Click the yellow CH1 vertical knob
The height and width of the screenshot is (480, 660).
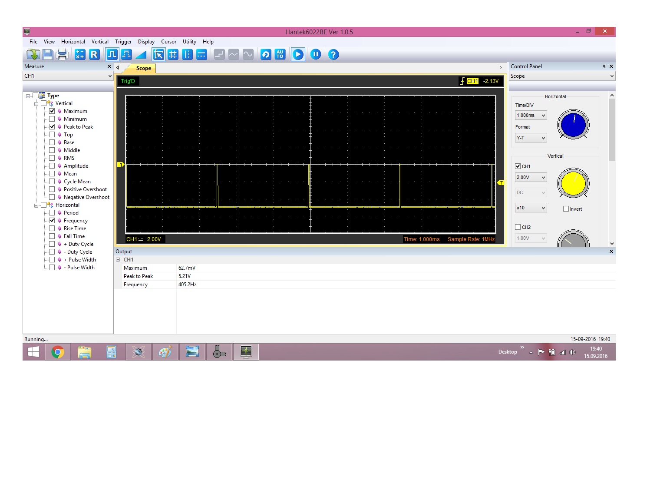coord(573,183)
